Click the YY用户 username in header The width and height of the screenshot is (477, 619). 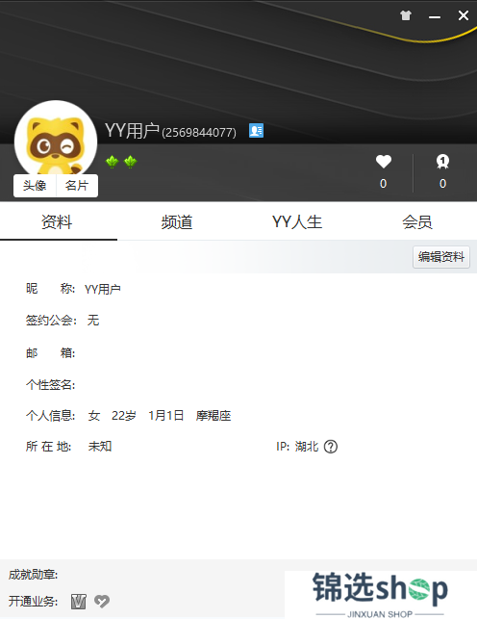(132, 131)
